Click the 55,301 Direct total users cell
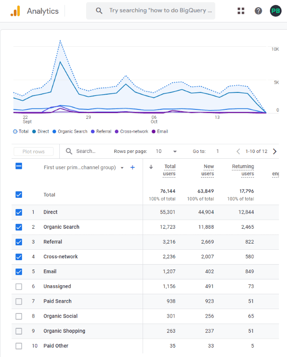This screenshot has width=287, height=357. 168,212
